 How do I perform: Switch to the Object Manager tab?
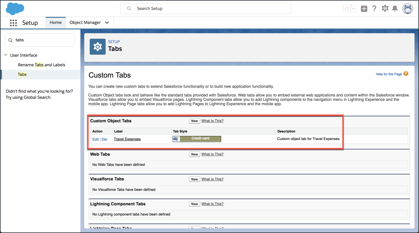85,23
